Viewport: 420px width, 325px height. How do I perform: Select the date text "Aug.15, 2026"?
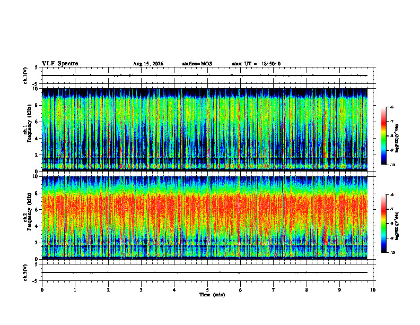tap(148, 64)
